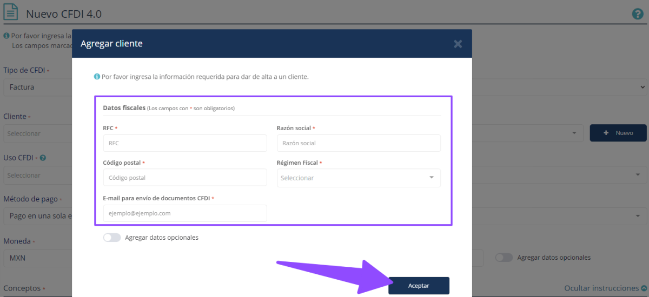Image resolution: width=649 pixels, height=297 pixels.
Task: Focus the Razón social text field
Action: pos(359,143)
